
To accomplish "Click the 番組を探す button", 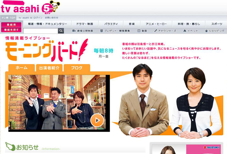I will (x=11, y=30).
